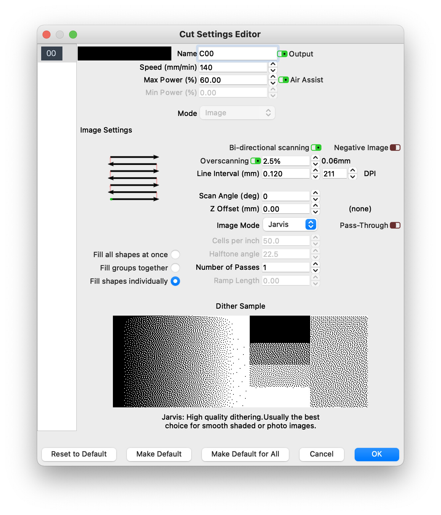Decrease Number of Passes with down arrow
This screenshot has height=515, width=441.
(x=315, y=270)
